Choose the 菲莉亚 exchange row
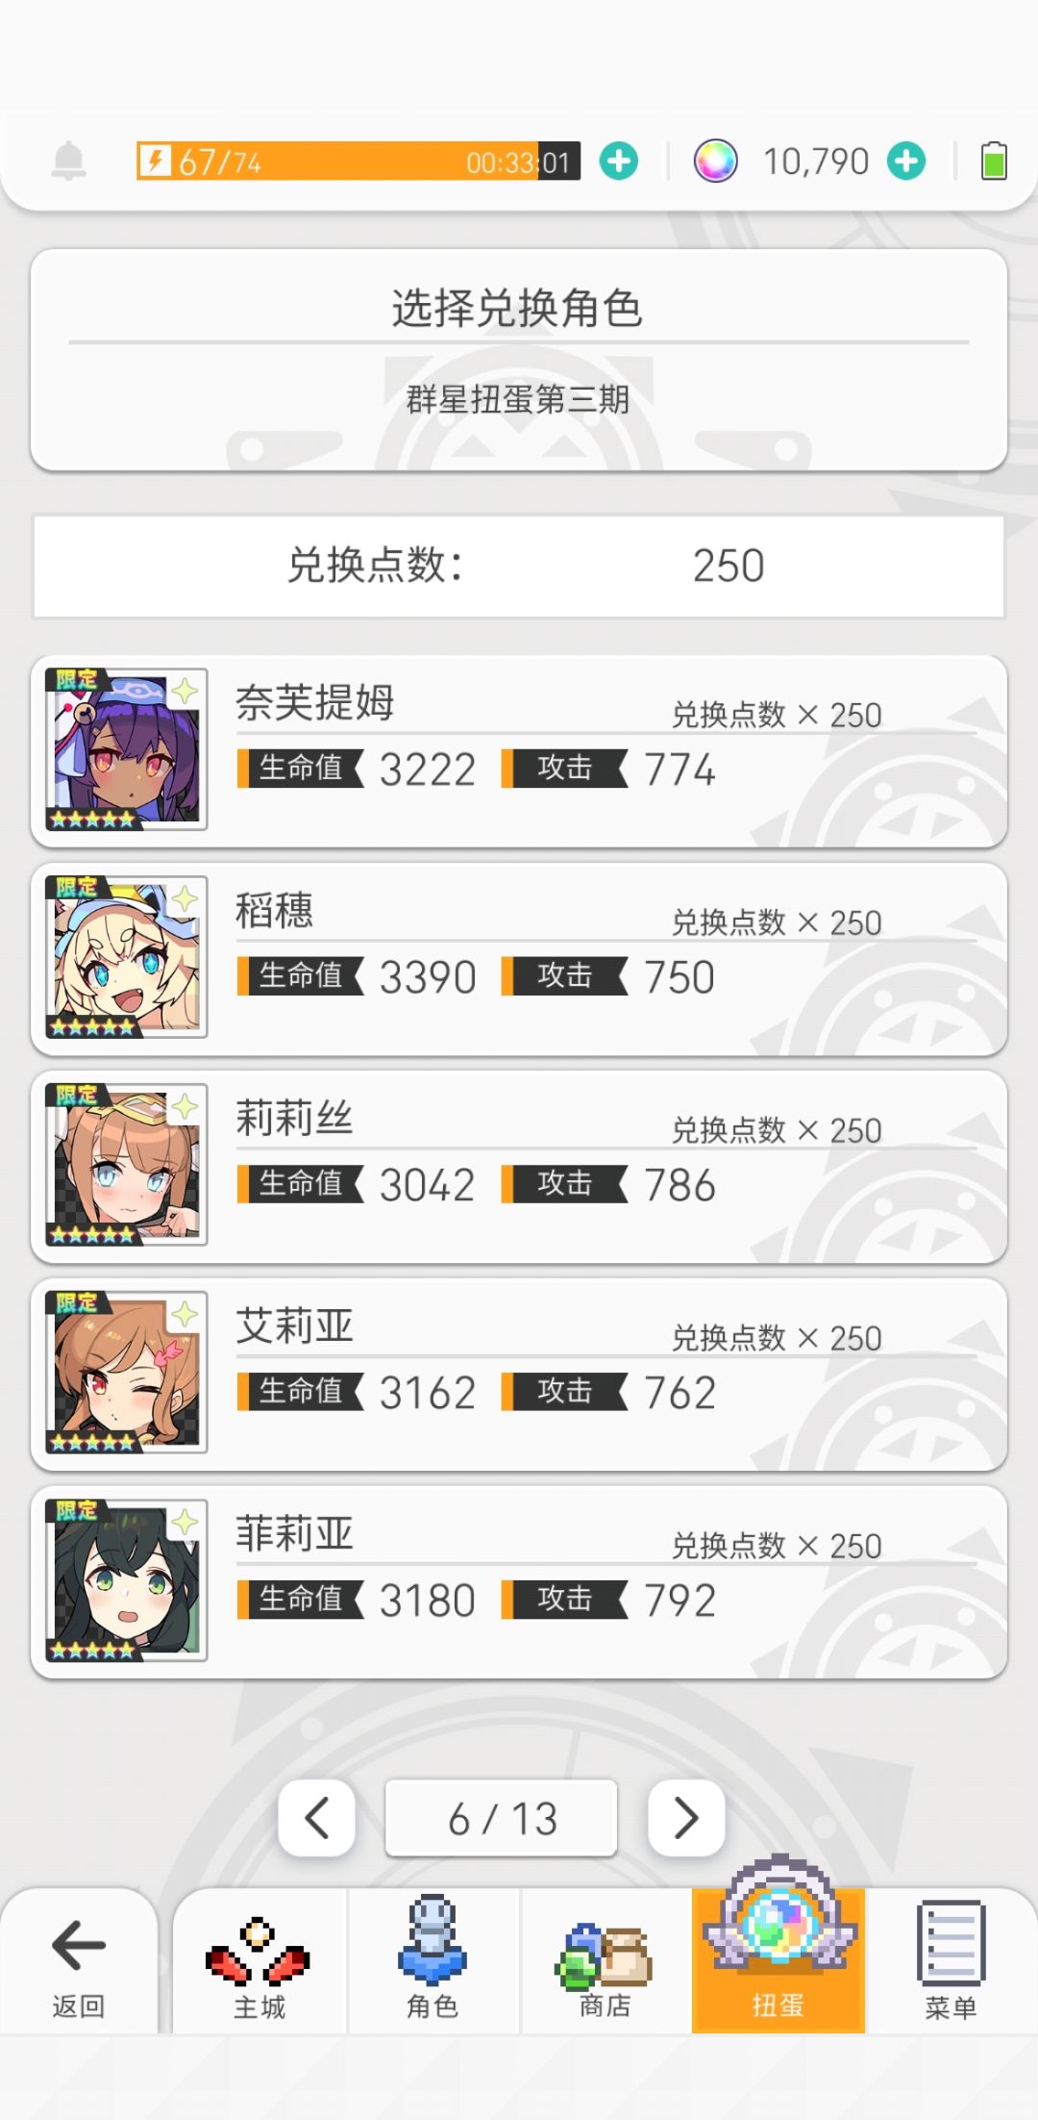Image resolution: width=1038 pixels, height=2120 pixels. tap(519, 1582)
